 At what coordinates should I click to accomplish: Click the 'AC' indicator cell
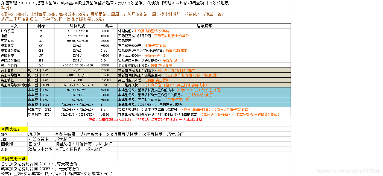pyautogui.click(x=41, y=41)
